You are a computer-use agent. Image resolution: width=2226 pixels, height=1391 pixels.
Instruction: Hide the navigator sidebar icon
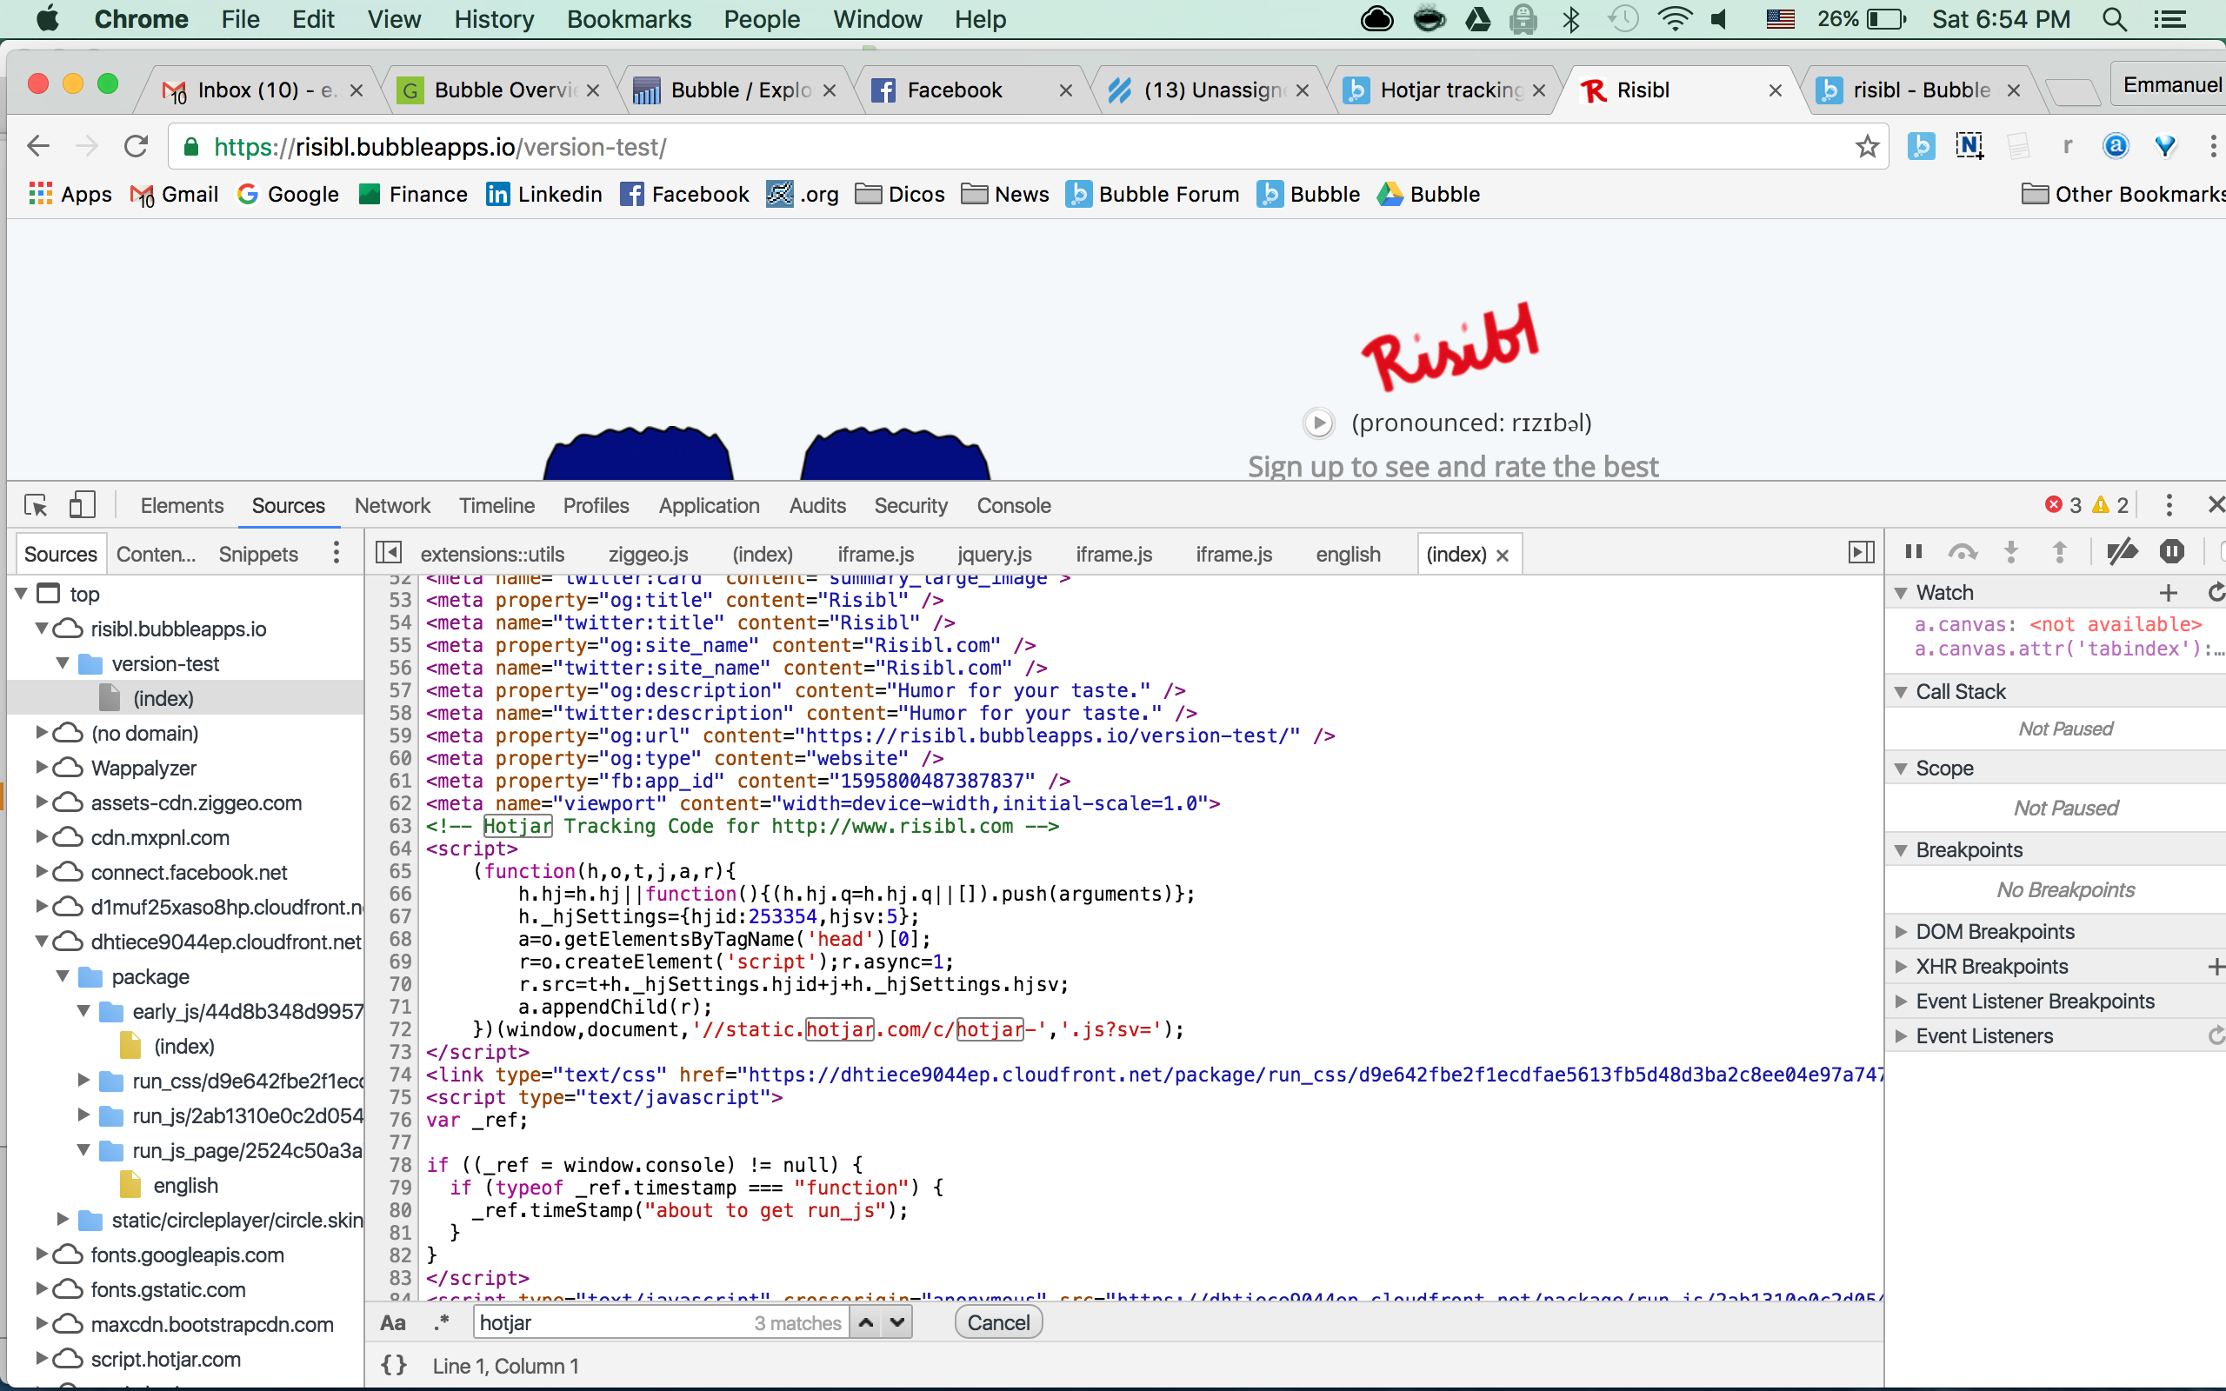click(388, 553)
